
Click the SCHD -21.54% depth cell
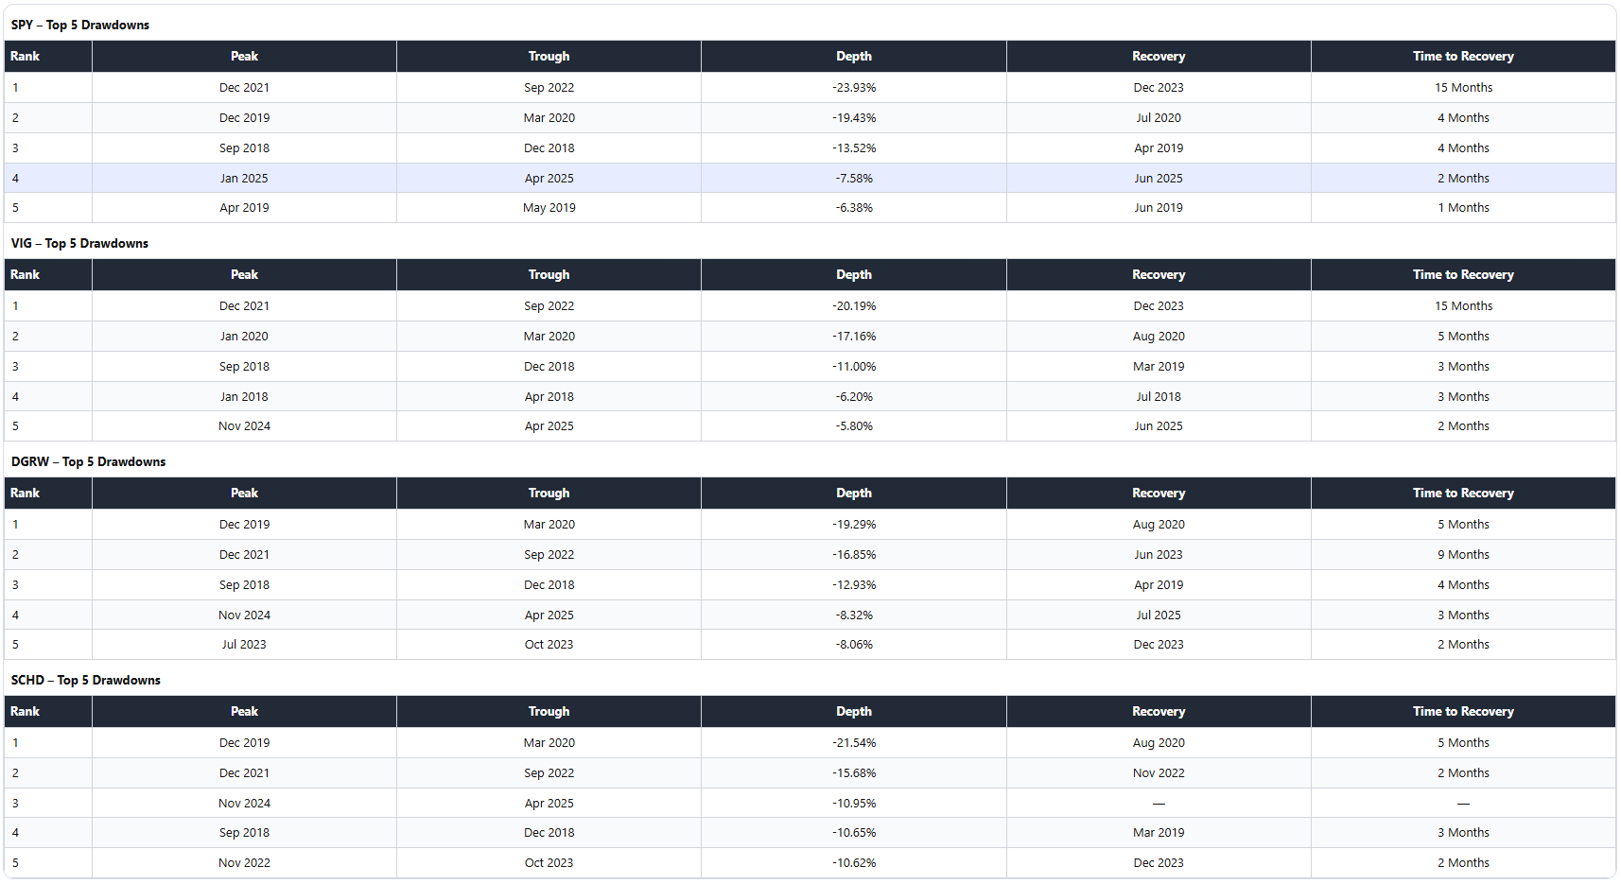tap(853, 743)
